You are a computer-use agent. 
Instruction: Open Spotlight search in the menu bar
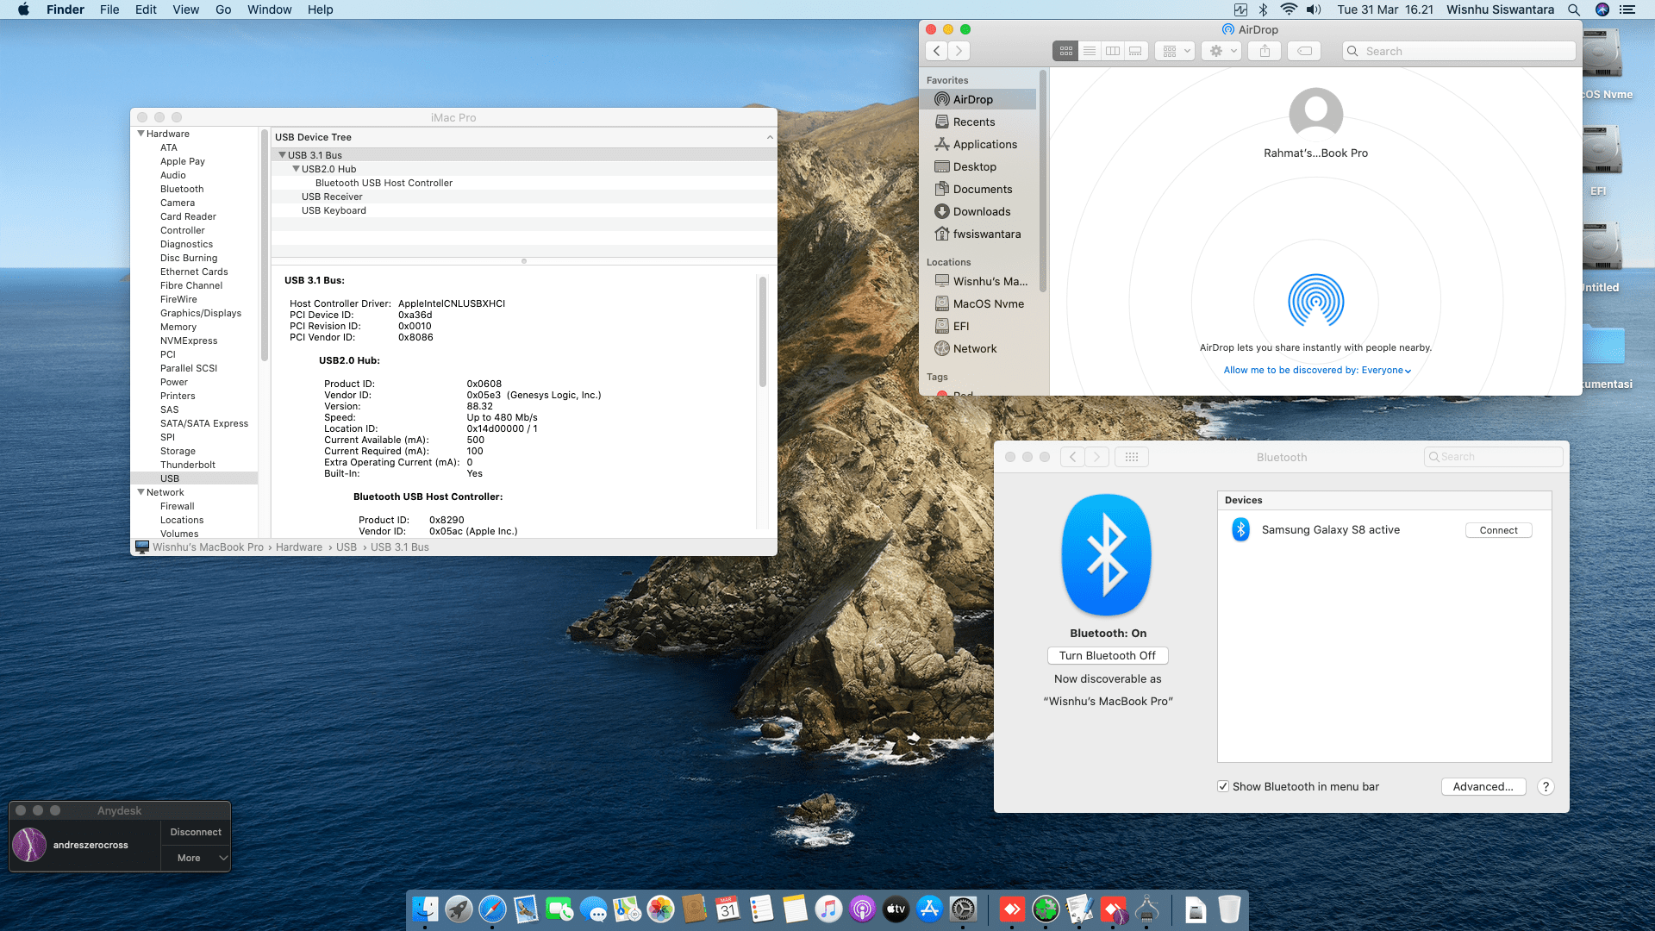pyautogui.click(x=1574, y=9)
